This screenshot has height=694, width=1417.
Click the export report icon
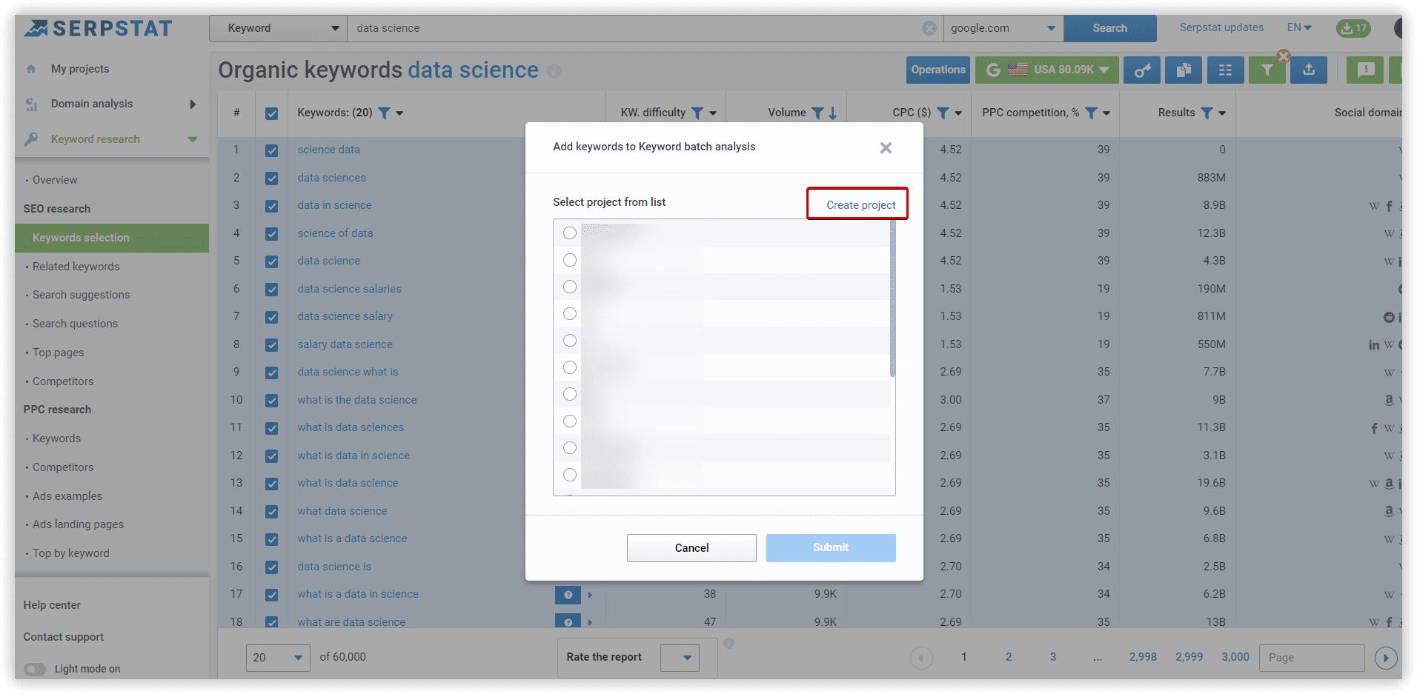(1308, 70)
